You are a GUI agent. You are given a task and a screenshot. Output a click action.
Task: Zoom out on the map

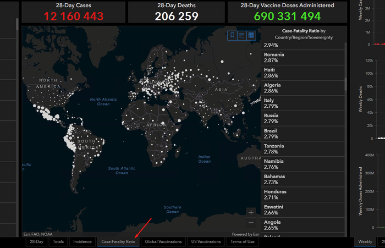pos(251,223)
